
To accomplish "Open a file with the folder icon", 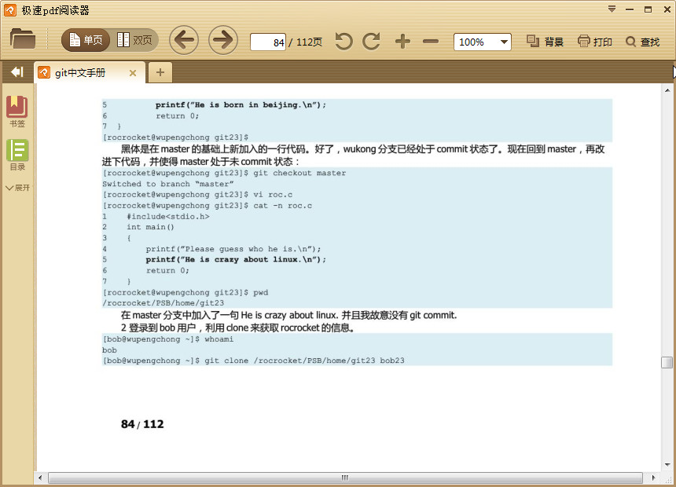I will tap(23, 39).
